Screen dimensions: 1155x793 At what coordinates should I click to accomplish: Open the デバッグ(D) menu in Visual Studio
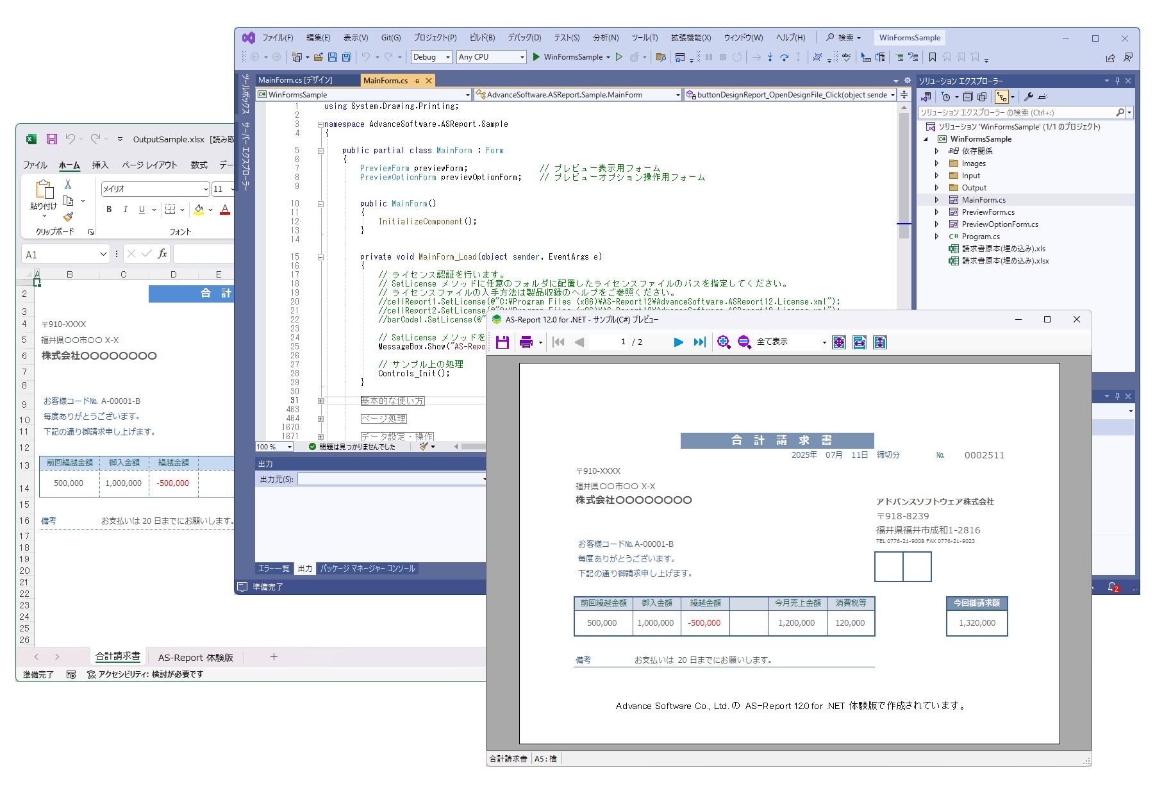tap(524, 38)
